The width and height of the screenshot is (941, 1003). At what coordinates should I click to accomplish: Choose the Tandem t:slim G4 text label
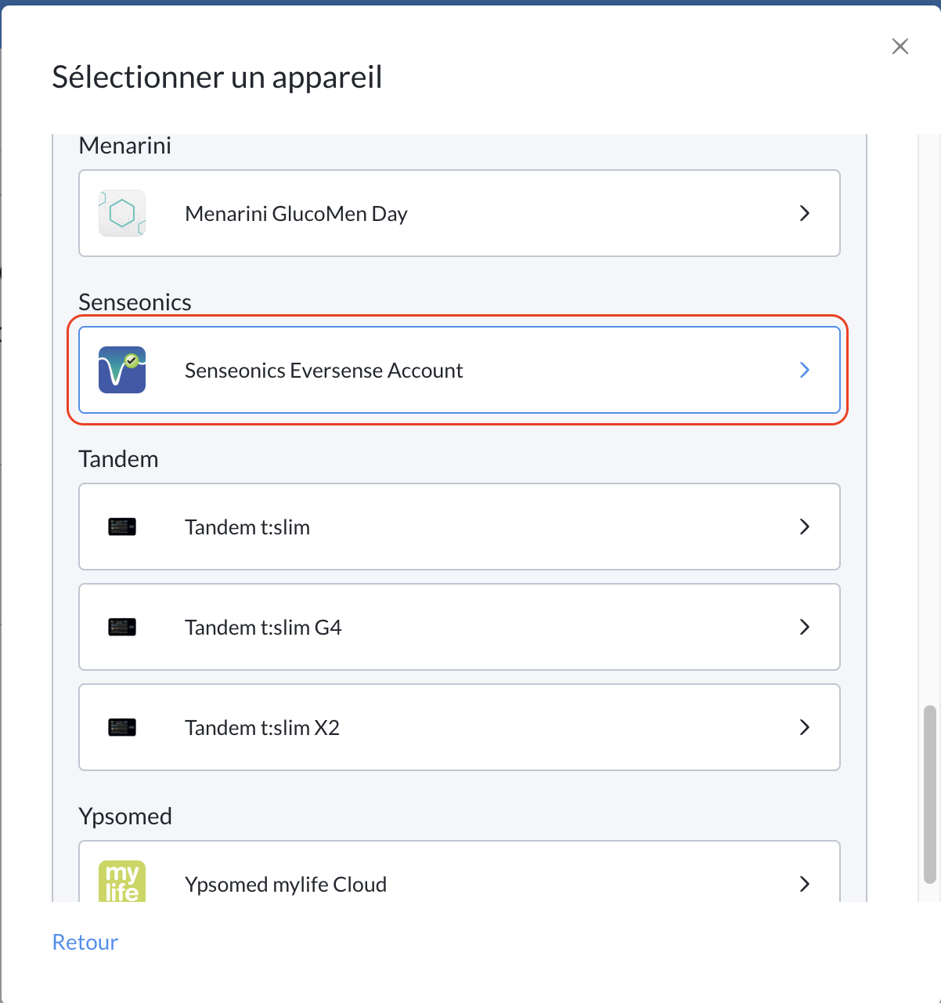point(263,628)
